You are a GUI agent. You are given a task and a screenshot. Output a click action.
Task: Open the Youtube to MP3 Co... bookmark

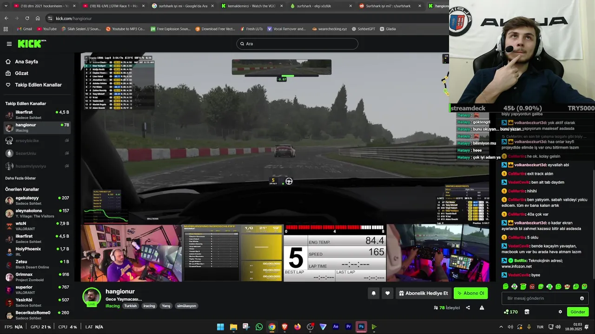[x=126, y=29]
